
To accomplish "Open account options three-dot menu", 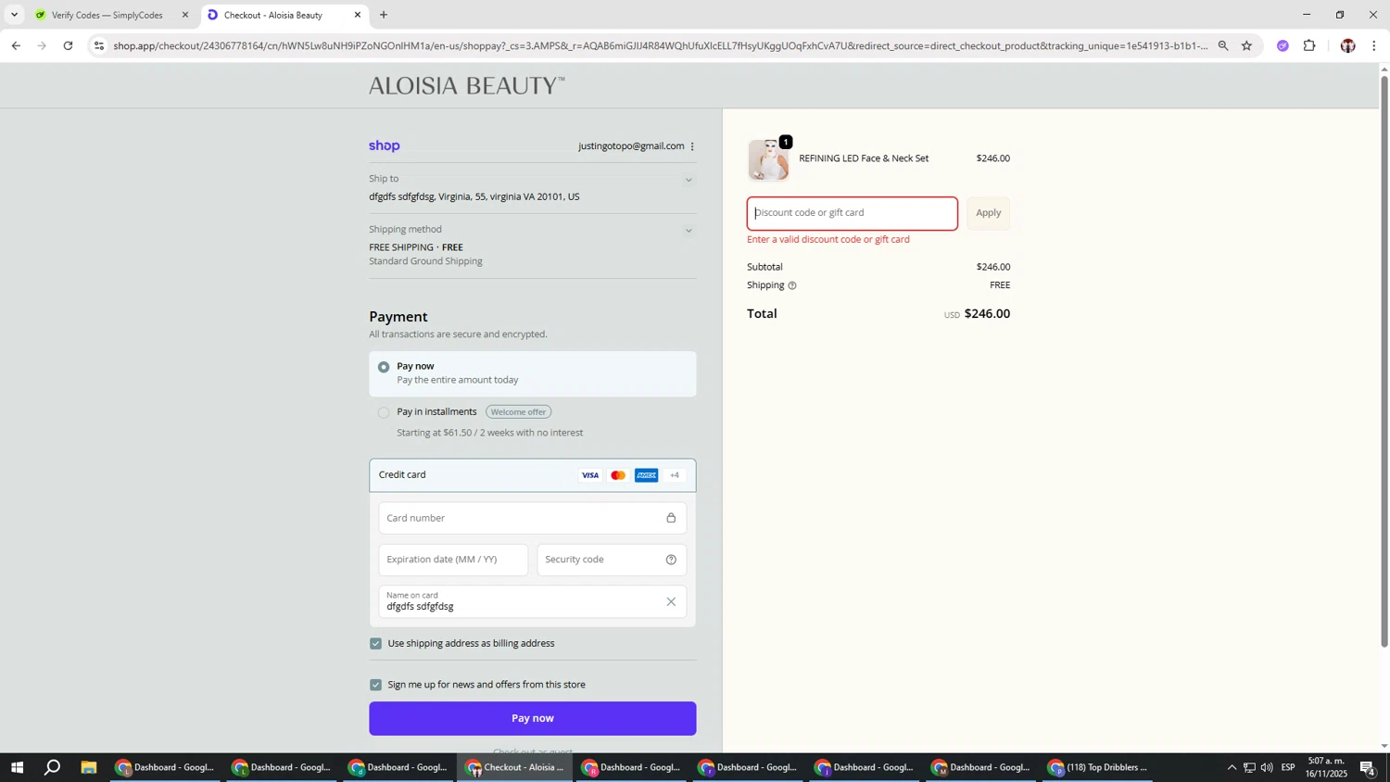I will pyautogui.click(x=692, y=146).
